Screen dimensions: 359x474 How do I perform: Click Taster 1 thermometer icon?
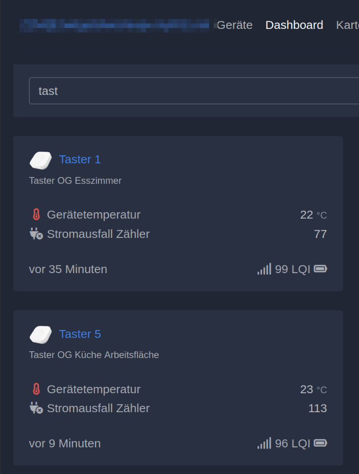(x=36, y=214)
